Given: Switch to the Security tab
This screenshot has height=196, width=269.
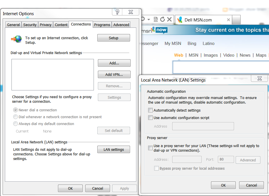Looking at the screenshot, I should click(x=30, y=25).
